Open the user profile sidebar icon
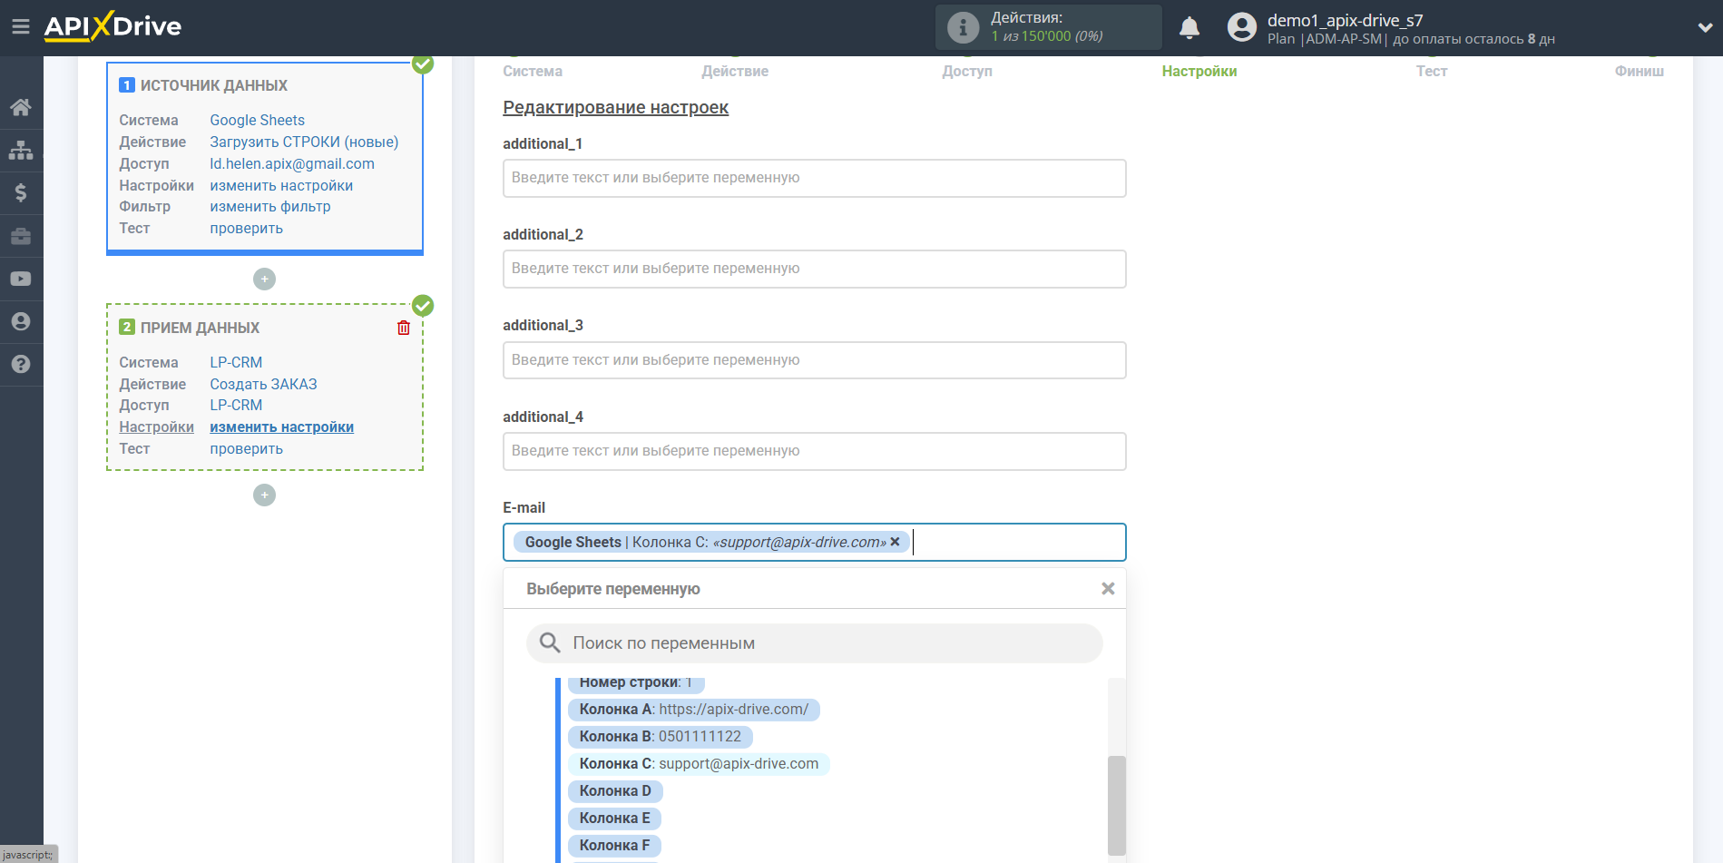This screenshot has height=863, width=1723. (21, 321)
